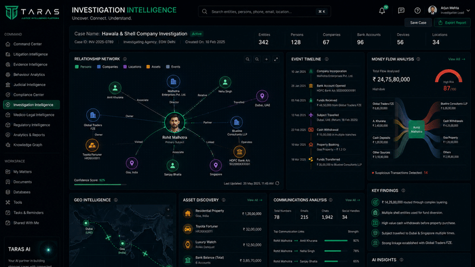
Task: Open Litigation Intelligence in sidebar
Action: 31,54
